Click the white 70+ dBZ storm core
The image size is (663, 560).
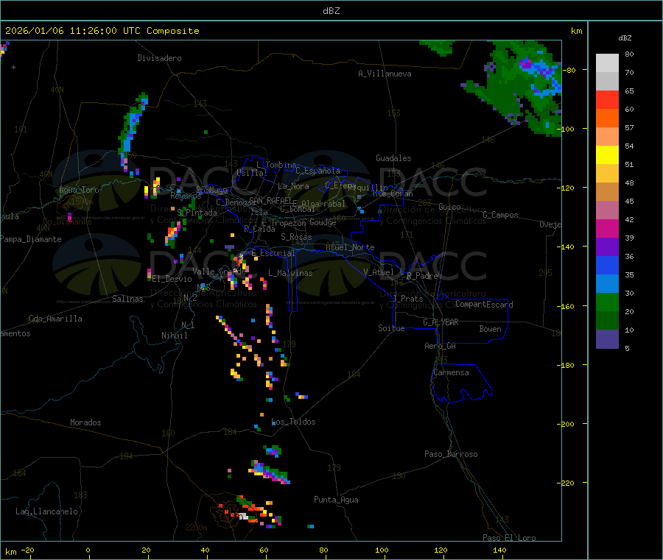(244, 516)
